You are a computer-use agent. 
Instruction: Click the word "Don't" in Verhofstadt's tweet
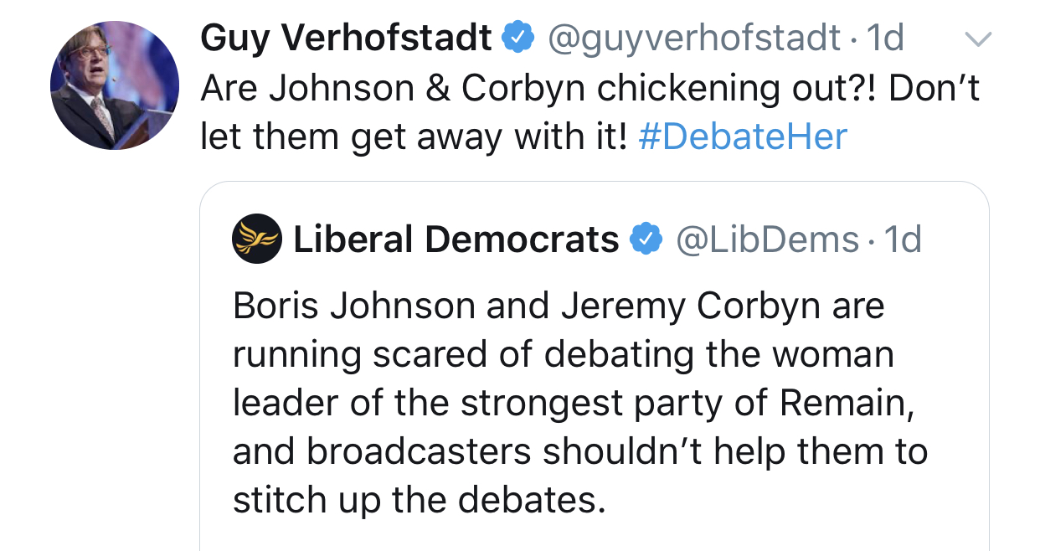tap(934, 89)
